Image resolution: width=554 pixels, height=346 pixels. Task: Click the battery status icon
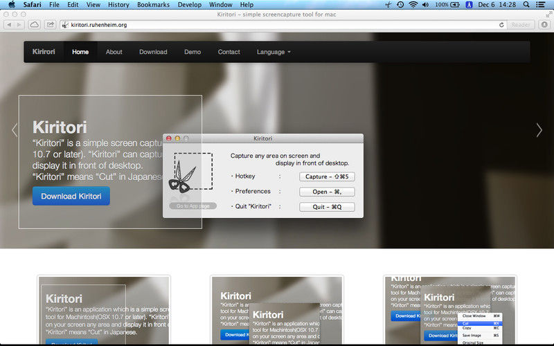pyautogui.click(x=455, y=5)
